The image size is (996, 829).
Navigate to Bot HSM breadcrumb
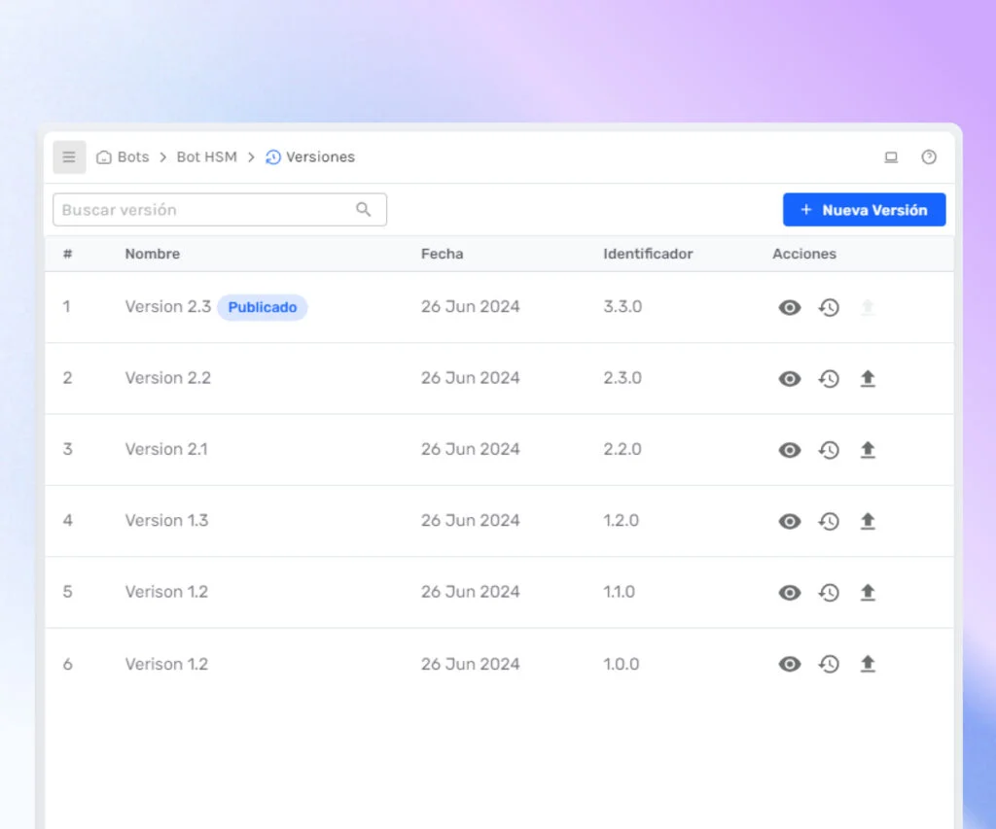[x=206, y=157]
